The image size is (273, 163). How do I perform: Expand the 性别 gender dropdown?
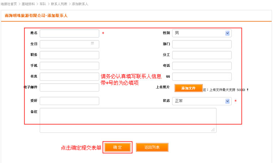227,33
